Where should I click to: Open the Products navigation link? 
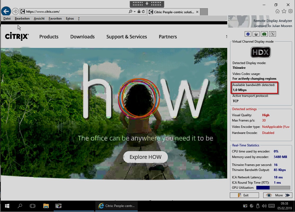(x=49, y=37)
